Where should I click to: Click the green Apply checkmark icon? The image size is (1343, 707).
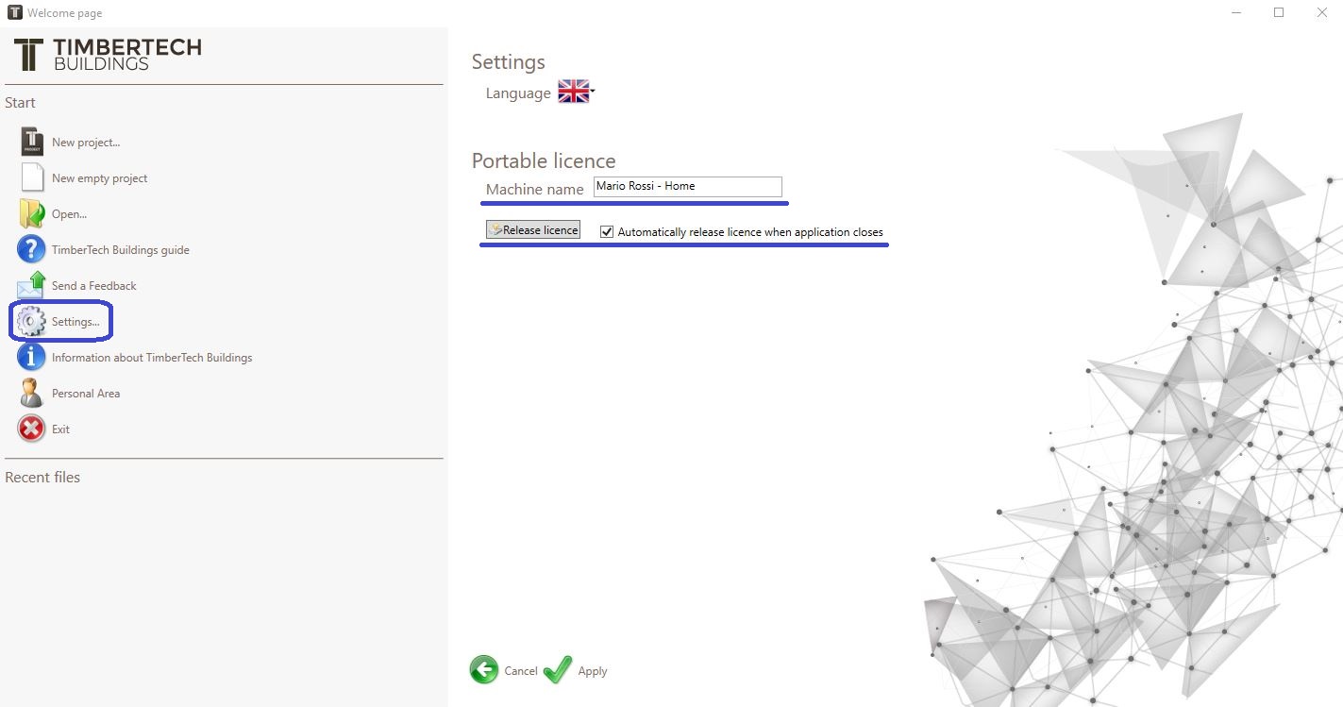pos(558,670)
